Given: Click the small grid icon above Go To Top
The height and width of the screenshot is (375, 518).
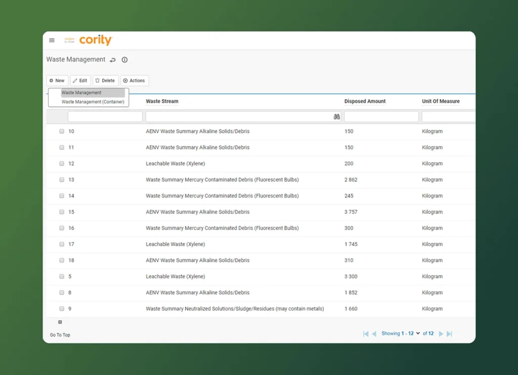Looking at the screenshot, I should pos(60,322).
